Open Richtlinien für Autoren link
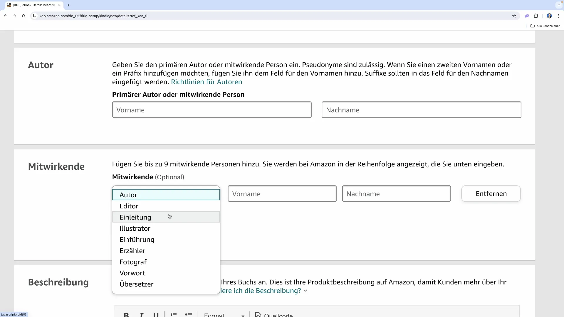 click(207, 82)
